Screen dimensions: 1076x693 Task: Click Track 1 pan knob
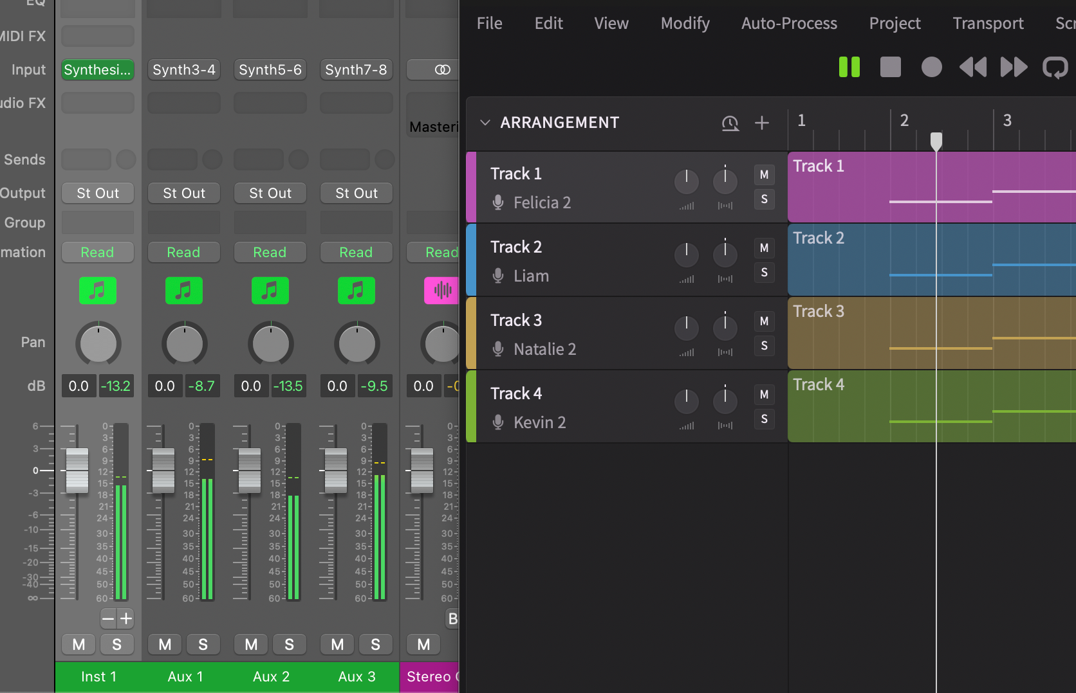[x=725, y=181]
